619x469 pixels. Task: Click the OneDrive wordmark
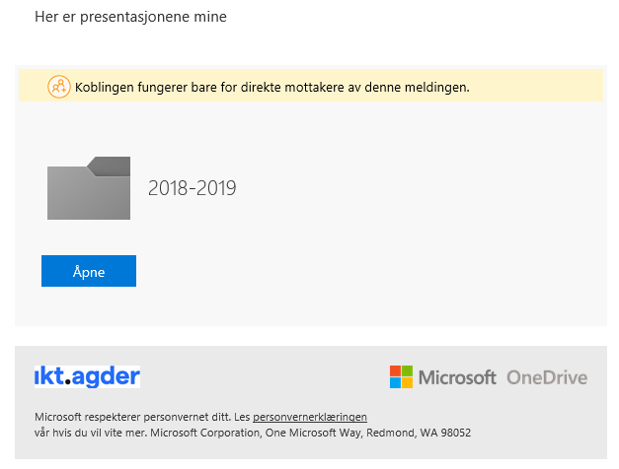tap(547, 377)
